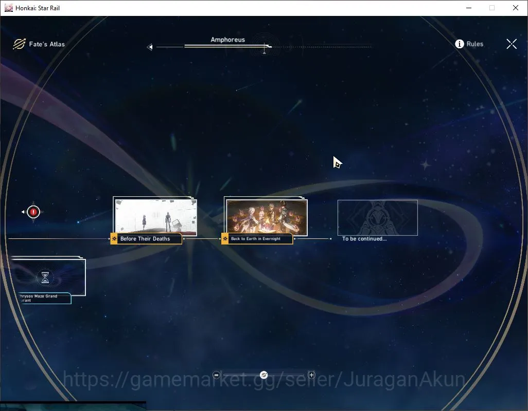
Task: Click the left arrow beside the Amphoreus timeline
Action: click(x=150, y=47)
